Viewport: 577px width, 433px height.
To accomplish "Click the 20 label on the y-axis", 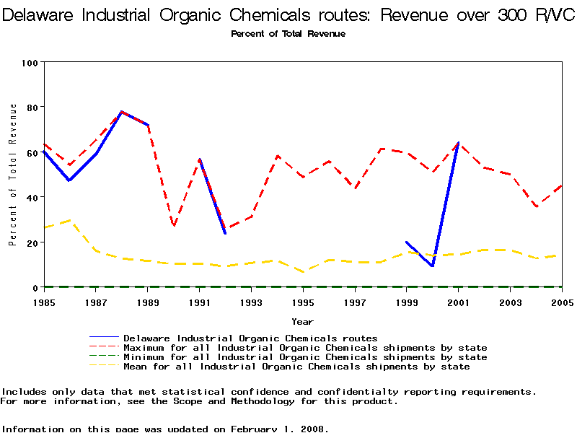I will (x=32, y=242).
